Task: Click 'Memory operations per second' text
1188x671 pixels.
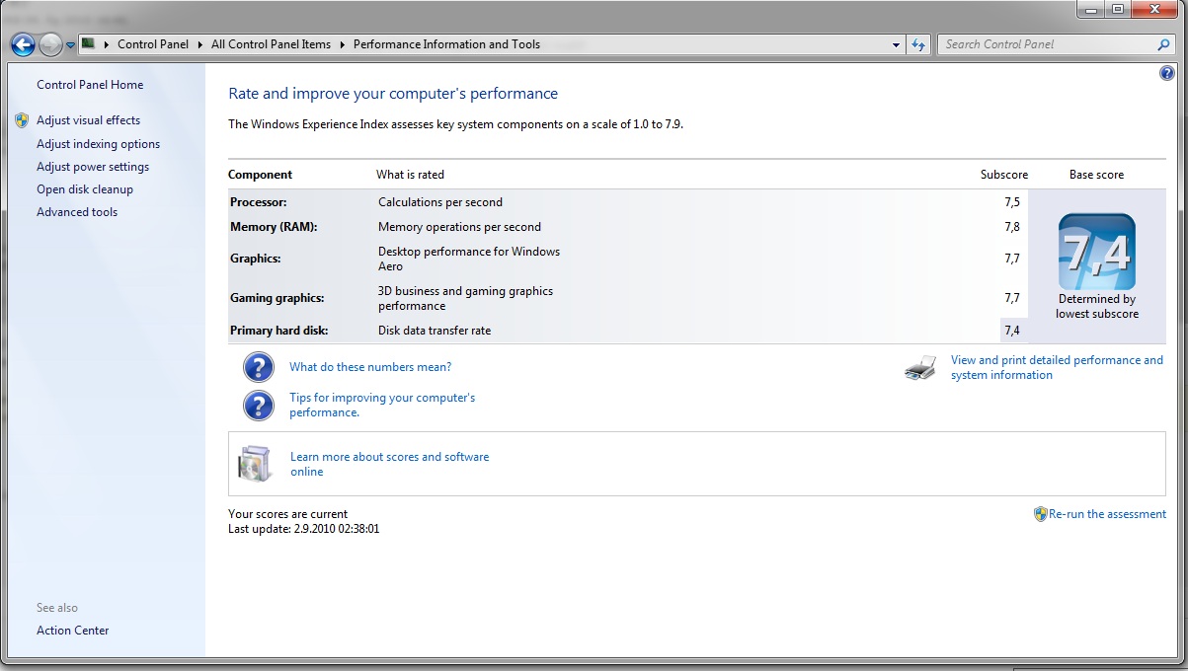Action: 459,227
